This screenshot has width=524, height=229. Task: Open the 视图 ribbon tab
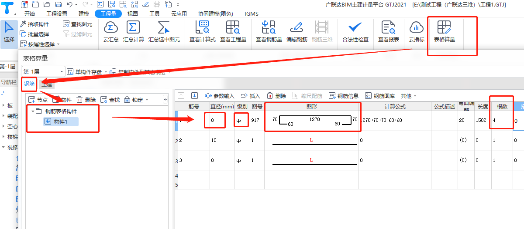click(132, 14)
